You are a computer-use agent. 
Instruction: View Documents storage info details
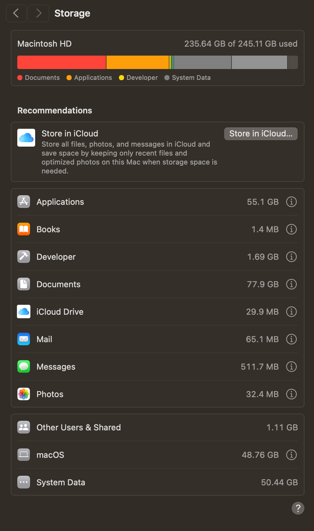tap(291, 284)
